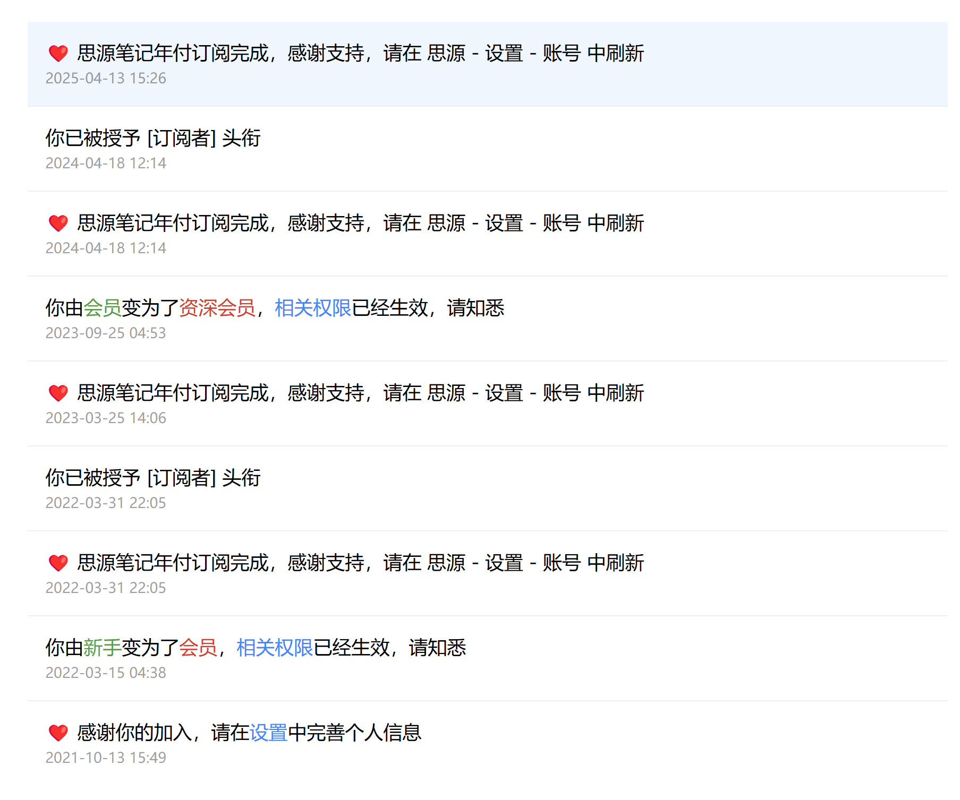Open the green 会员 link in the 2023-09-25 notification
The image size is (960, 800).
click(103, 308)
